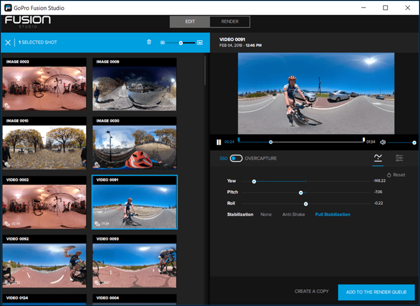Select Video 0091 thumbnail
Screen dimensions: 420x306
pyautogui.click(x=134, y=202)
